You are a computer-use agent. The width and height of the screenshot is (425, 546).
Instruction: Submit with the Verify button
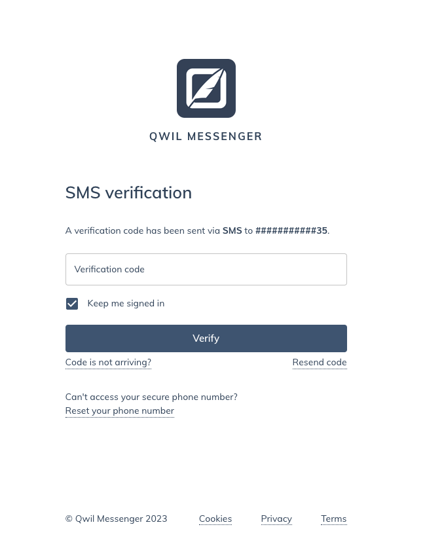[x=206, y=338]
